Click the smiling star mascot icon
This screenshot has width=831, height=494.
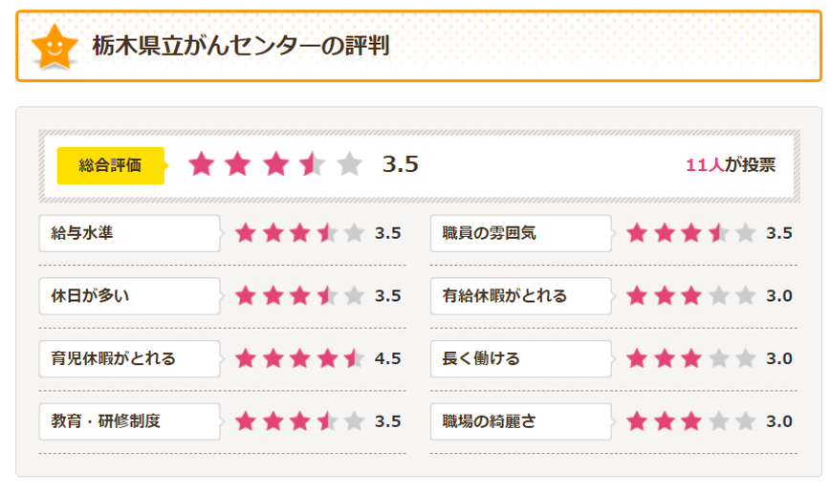coord(54,46)
